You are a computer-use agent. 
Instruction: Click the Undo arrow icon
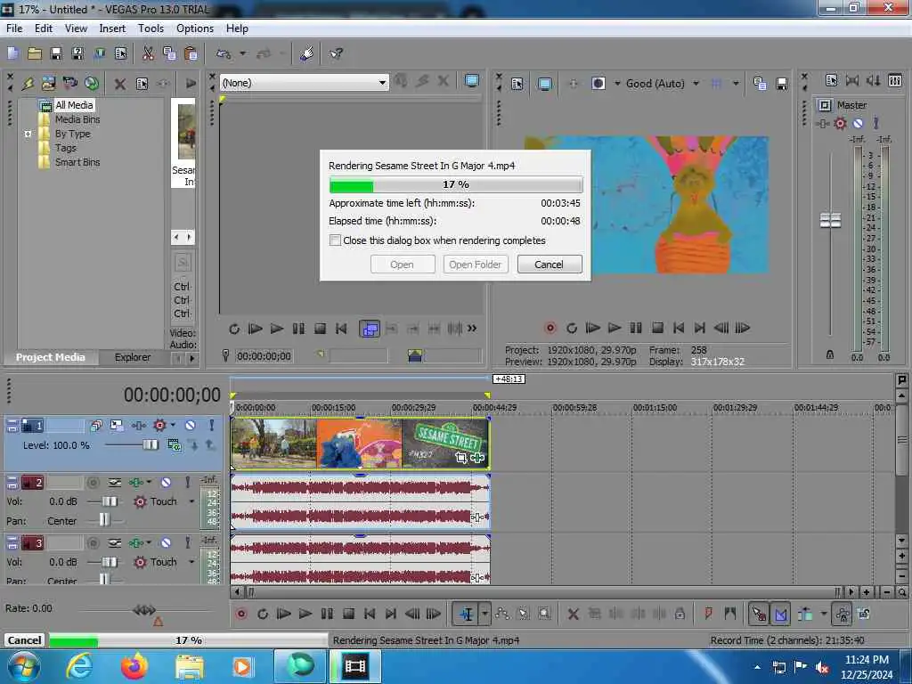coord(223,53)
